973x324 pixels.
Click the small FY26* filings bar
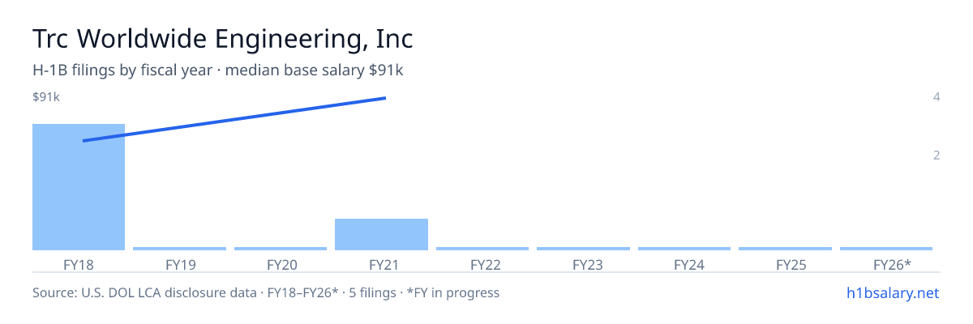(886, 249)
